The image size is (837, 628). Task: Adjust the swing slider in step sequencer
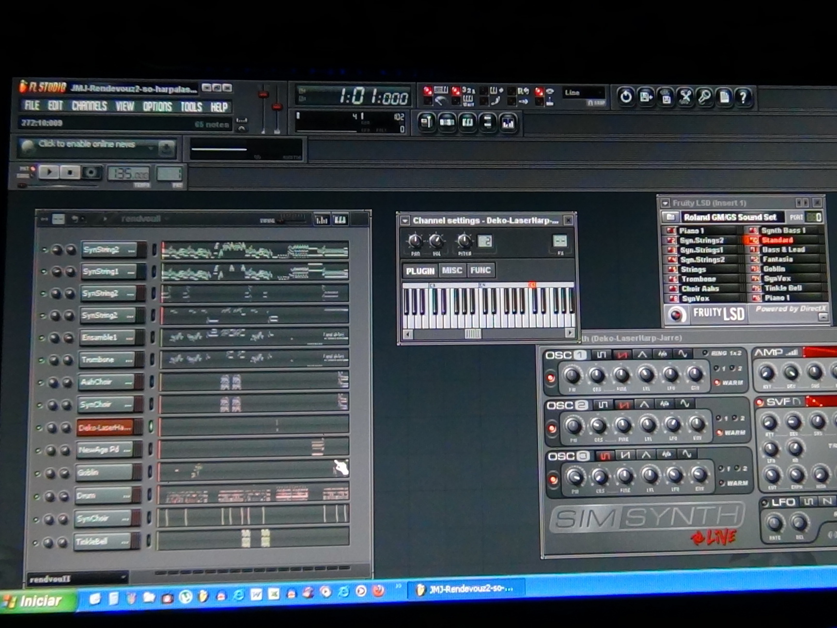click(x=291, y=219)
